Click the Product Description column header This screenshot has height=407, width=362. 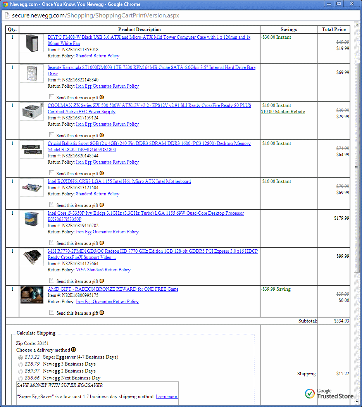(x=140, y=29)
